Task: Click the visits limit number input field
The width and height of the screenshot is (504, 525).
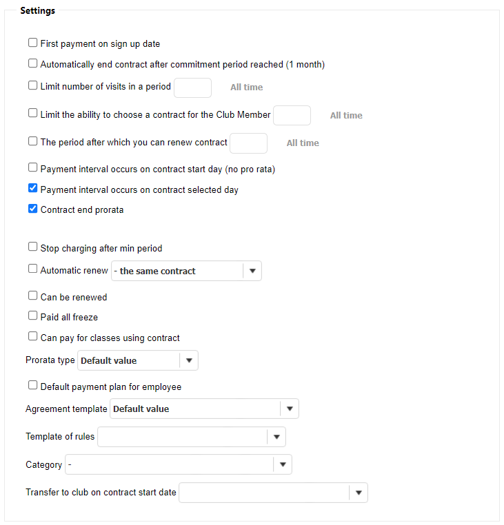Action: pos(192,87)
